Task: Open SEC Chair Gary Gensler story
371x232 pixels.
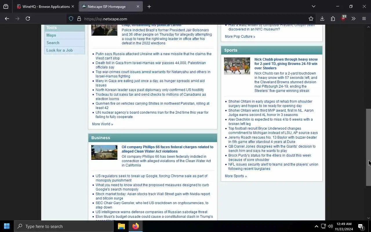Action: coord(152,205)
